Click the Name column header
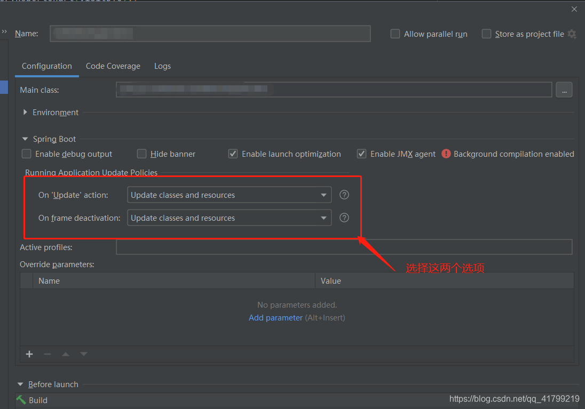Image resolution: width=585 pixels, height=409 pixels. point(174,280)
